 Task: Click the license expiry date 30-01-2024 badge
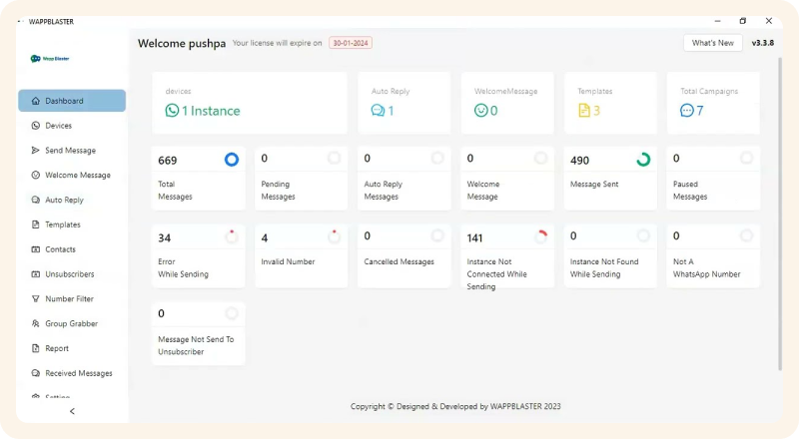point(351,43)
